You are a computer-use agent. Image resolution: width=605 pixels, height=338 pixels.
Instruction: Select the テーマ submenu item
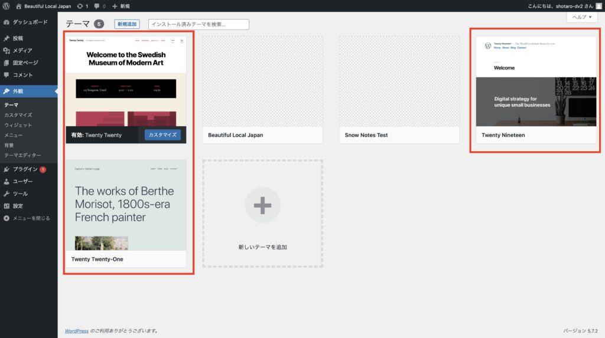[x=11, y=105]
